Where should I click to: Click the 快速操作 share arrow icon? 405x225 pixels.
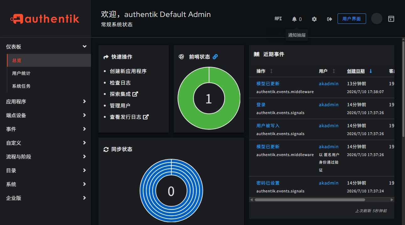[106, 57]
